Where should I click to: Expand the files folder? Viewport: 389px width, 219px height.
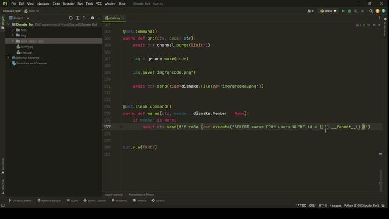(x=13, y=30)
